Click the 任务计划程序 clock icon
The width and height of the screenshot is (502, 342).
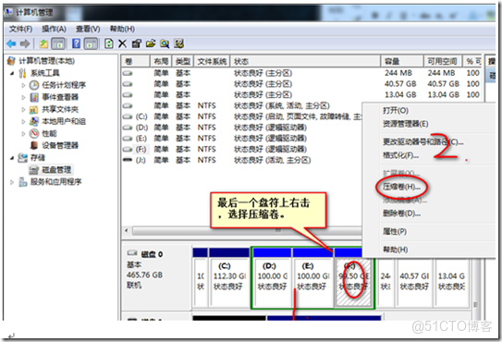coord(34,85)
